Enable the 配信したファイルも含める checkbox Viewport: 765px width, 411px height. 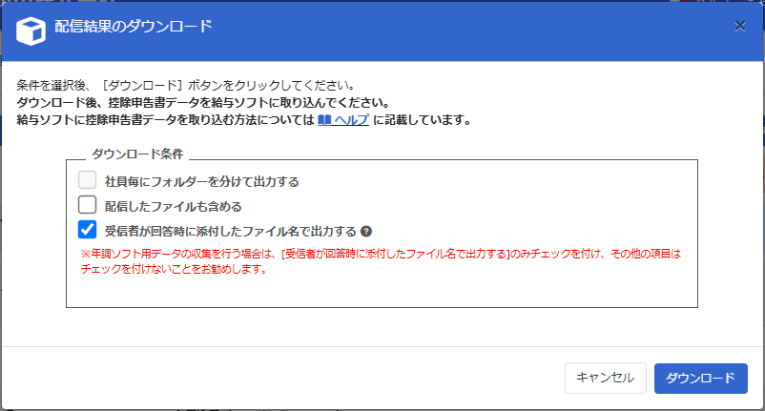[88, 204]
